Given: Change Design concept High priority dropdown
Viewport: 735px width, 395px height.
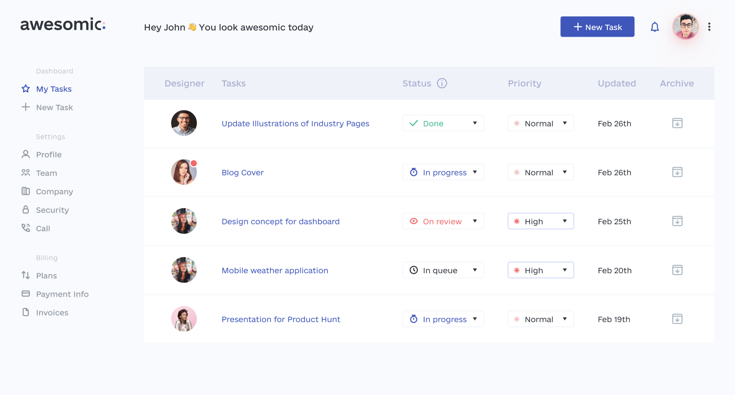Looking at the screenshot, I should pos(541,221).
